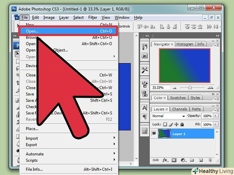Expand the Import submenu
234x175 pixels.
tap(68, 138)
